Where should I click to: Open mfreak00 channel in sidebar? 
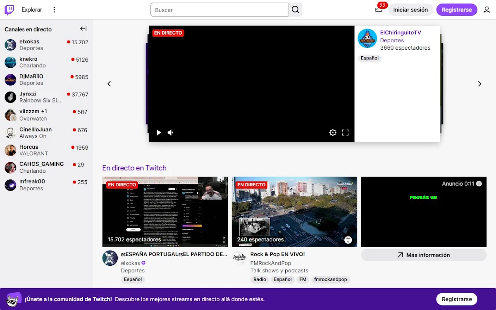46,185
